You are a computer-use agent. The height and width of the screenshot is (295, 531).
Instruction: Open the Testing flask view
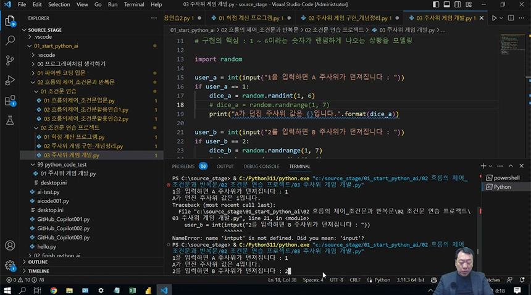tap(10, 121)
